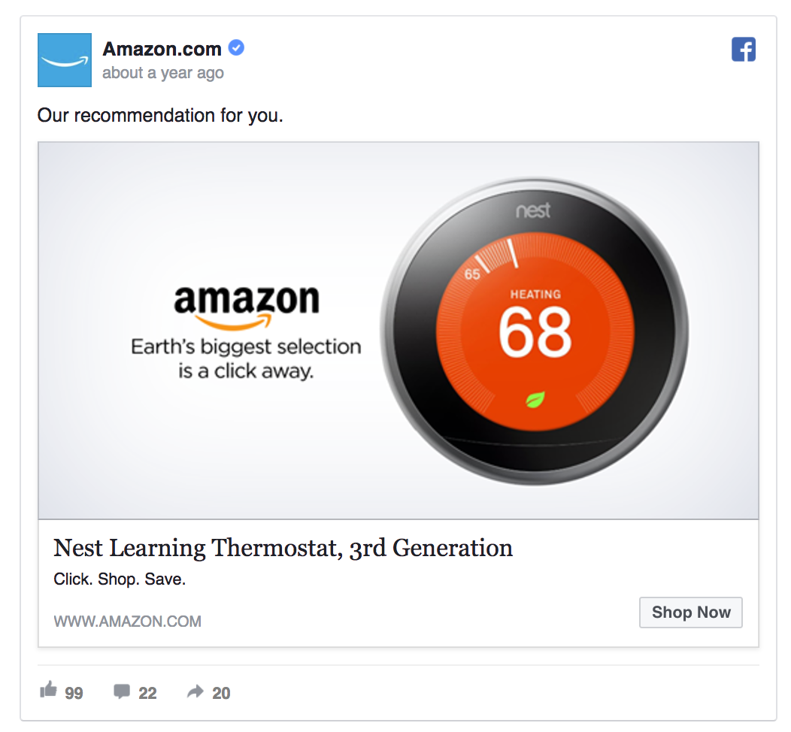View the 99 likes count

pos(74,693)
